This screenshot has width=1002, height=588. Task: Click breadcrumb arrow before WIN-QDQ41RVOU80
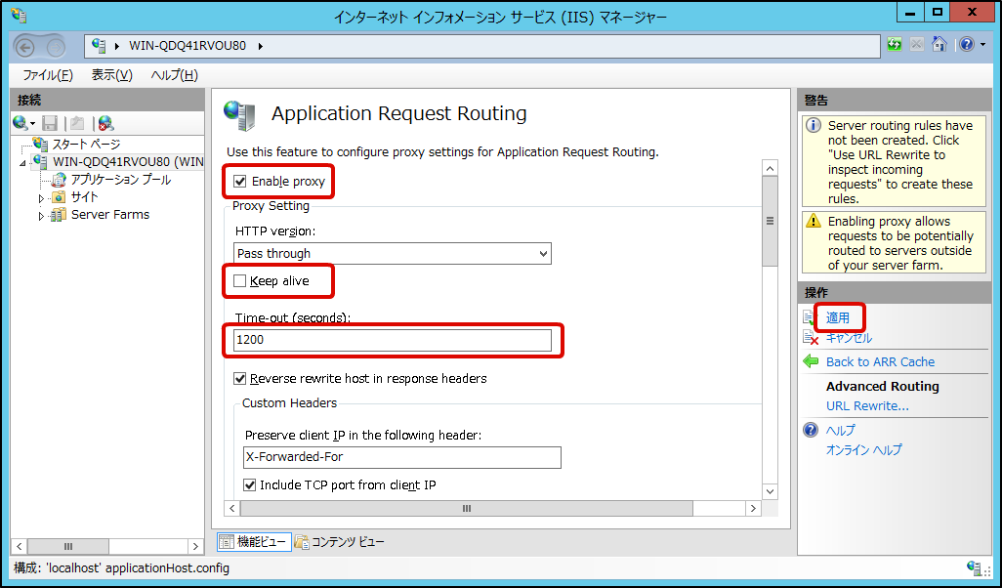tap(117, 46)
